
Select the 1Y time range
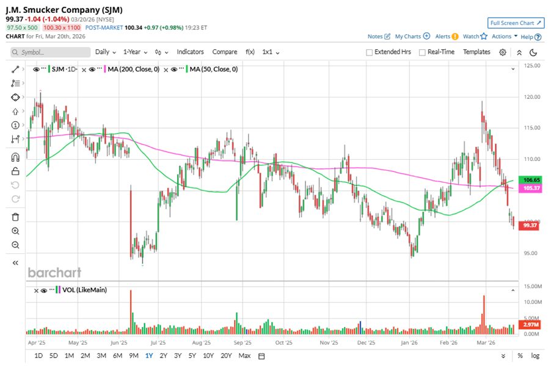coord(149,356)
